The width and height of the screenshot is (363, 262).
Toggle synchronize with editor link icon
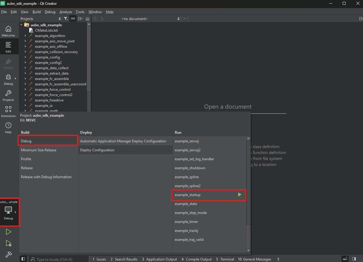[73, 19]
